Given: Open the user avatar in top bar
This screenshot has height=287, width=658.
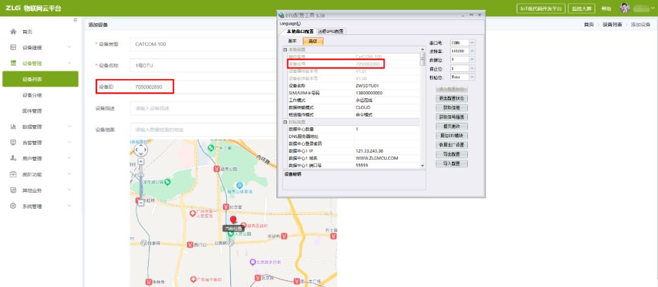Looking at the screenshot, I should pyautogui.click(x=625, y=8).
